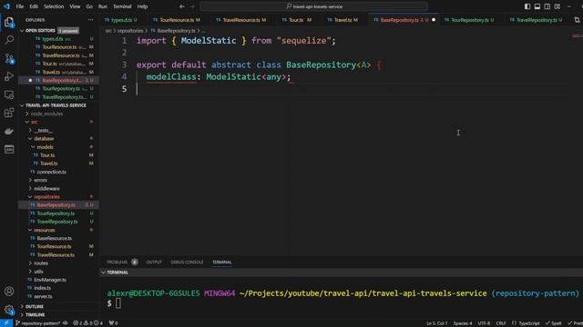Open the Run menu
This screenshot has width=583, height=327.
click(x=103, y=6)
